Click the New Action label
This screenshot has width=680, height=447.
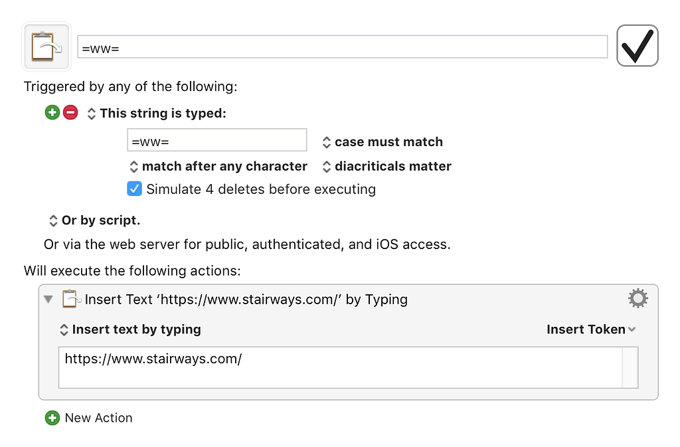[98, 418]
